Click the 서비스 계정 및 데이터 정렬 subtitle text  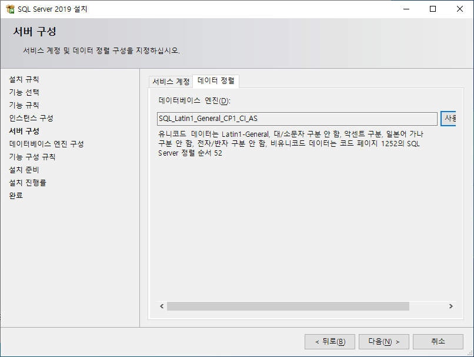102,50
